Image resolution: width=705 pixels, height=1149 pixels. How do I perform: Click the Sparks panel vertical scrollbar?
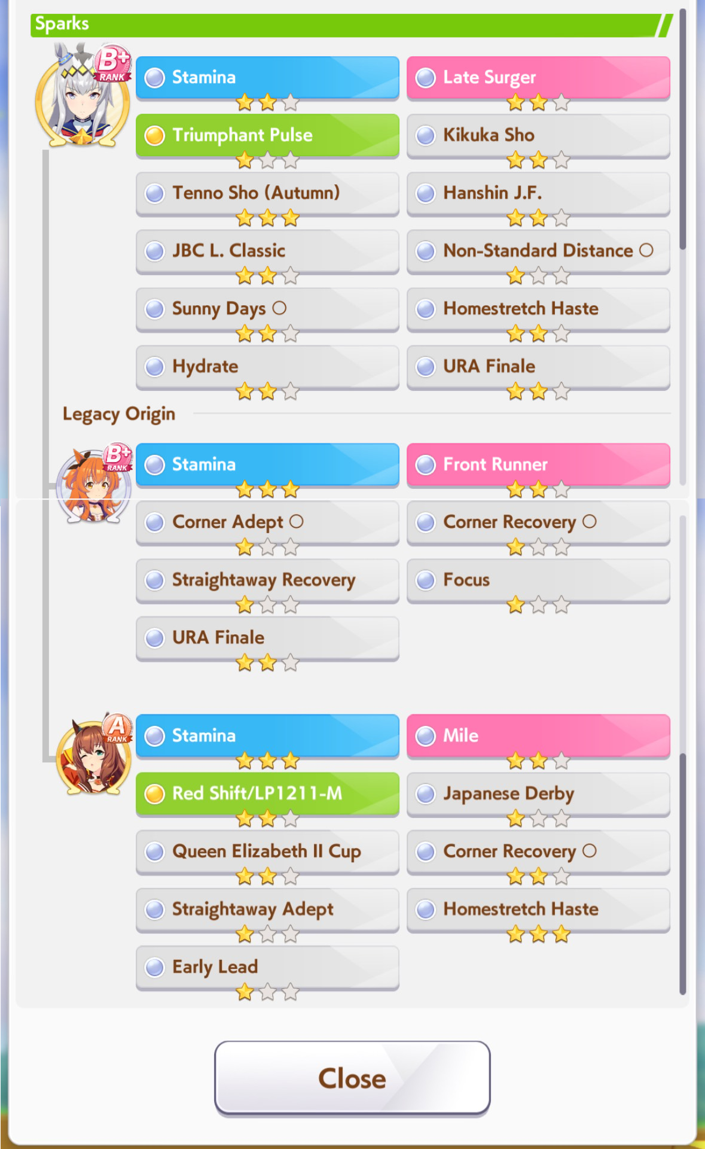pyautogui.click(x=682, y=129)
